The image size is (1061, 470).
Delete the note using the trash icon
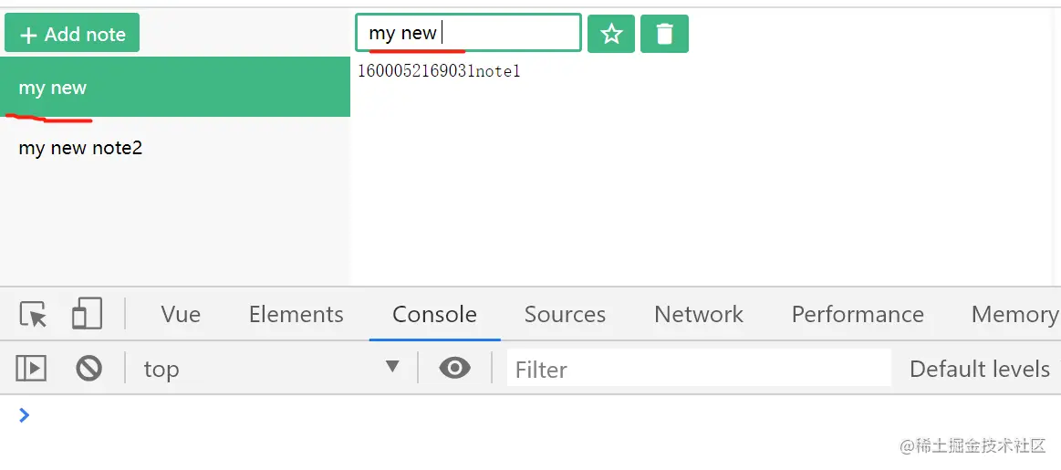point(664,33)
